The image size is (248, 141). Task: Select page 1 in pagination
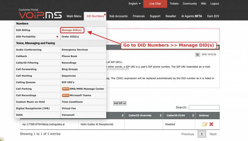click(x=202, y=134)
